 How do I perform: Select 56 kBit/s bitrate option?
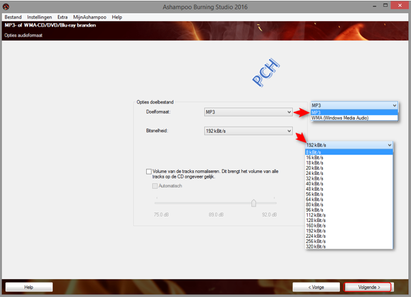(349, 194)
